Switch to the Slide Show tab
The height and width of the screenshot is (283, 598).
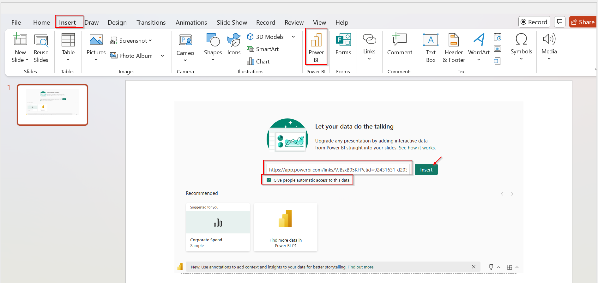pos(232,22)
